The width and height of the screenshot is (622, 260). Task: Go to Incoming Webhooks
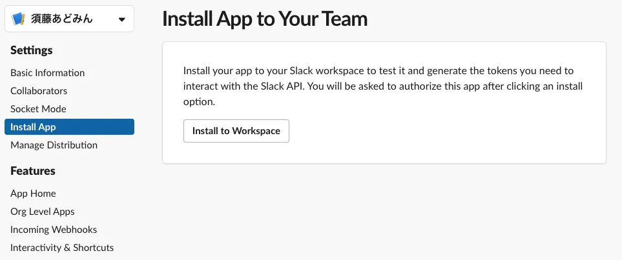[54, 230]
